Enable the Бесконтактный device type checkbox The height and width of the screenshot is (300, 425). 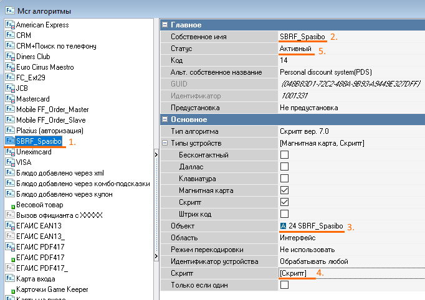[284, 154]
